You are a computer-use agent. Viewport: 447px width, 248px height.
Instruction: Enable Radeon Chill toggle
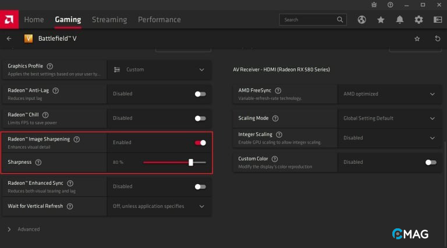click(200, 118)
